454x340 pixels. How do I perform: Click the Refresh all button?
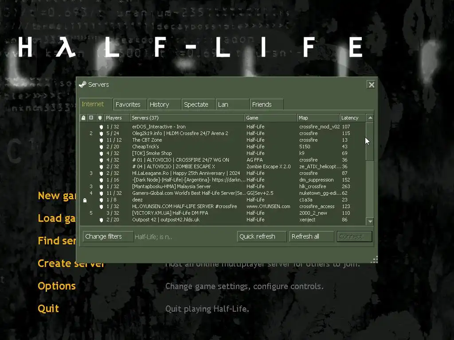(x=312, y=236)
